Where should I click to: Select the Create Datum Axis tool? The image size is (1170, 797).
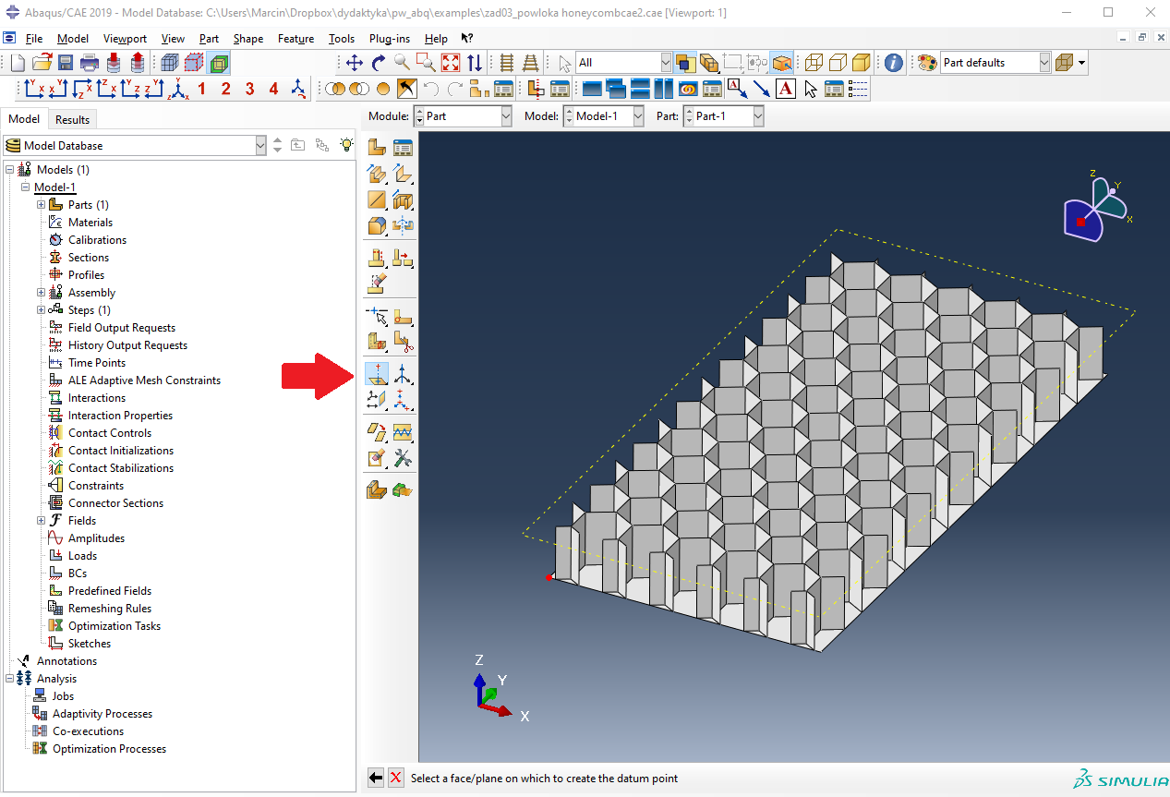pos(403,373)
